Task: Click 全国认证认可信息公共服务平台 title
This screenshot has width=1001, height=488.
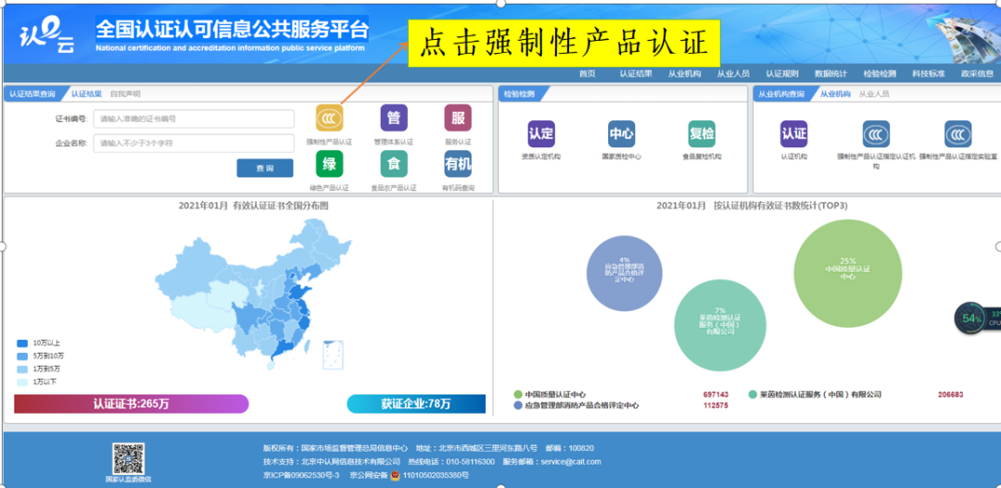Action: pyautogui.click(x=233, y=29)
